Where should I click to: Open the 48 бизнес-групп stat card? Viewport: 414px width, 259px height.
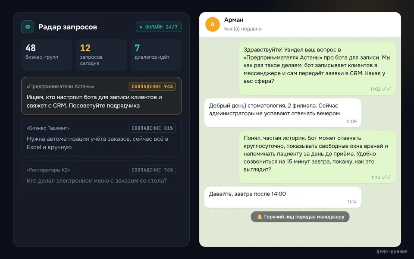[47, 55]
